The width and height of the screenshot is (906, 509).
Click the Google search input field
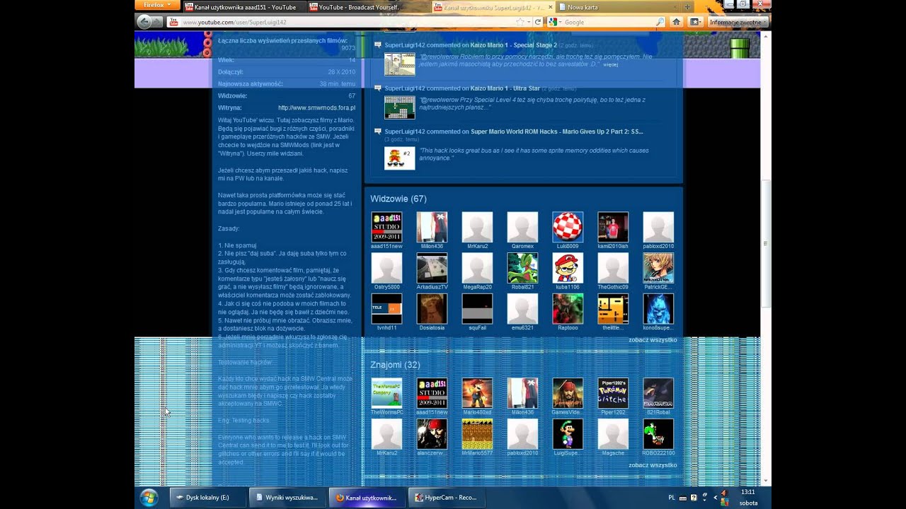(609, 22)
